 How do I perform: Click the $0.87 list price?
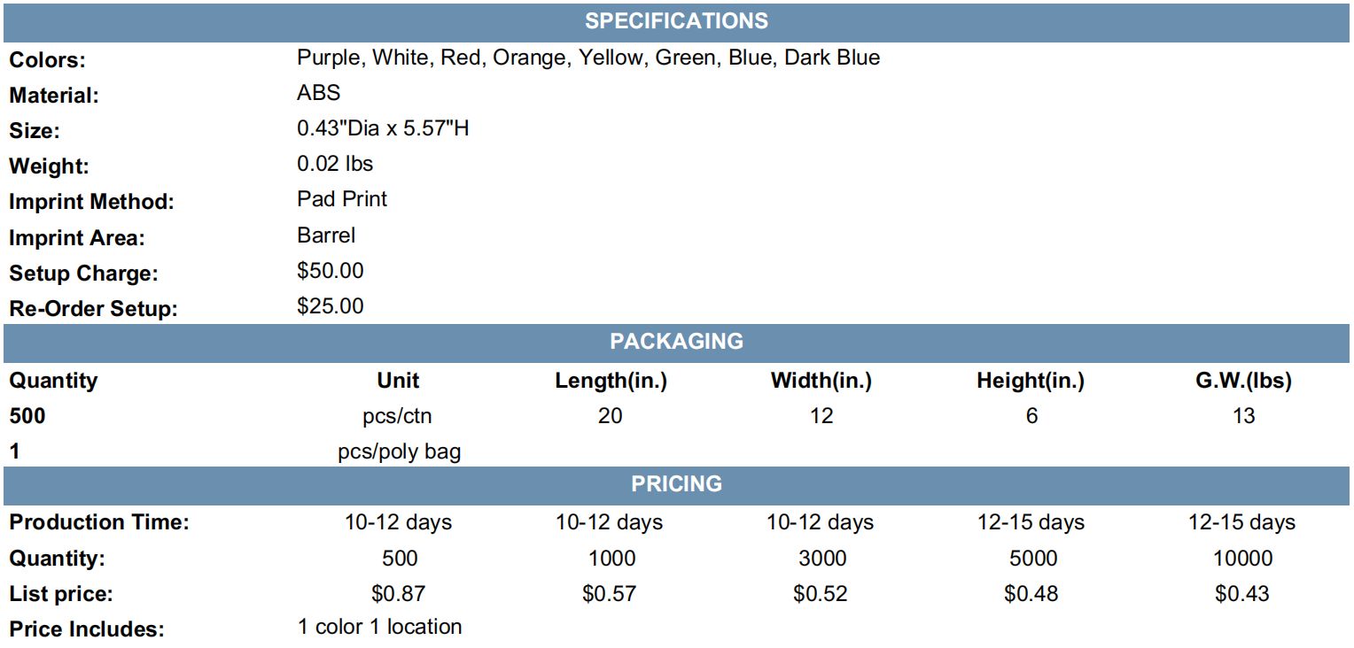(399, 594)
